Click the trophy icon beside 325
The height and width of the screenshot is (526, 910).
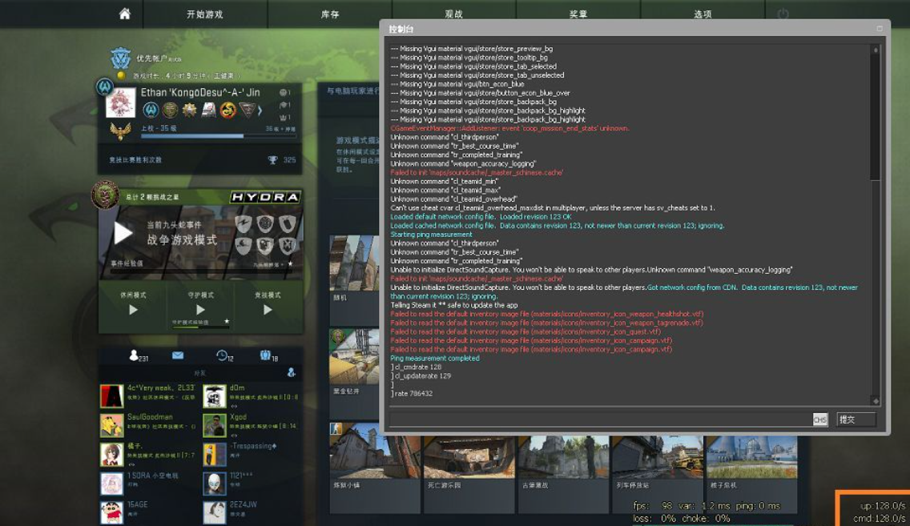click(272, 159)
